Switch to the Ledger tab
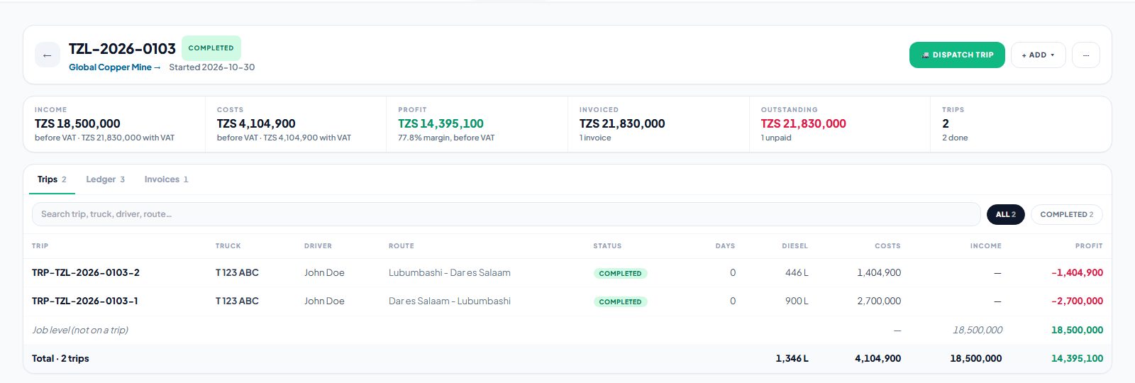 point(105,179)
